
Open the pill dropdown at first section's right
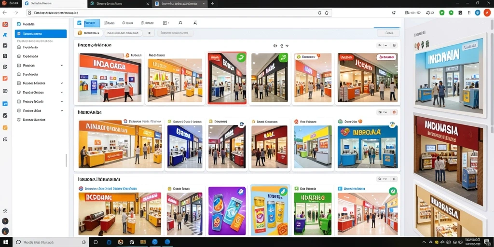pyautogui.click(x=384, y=45)
